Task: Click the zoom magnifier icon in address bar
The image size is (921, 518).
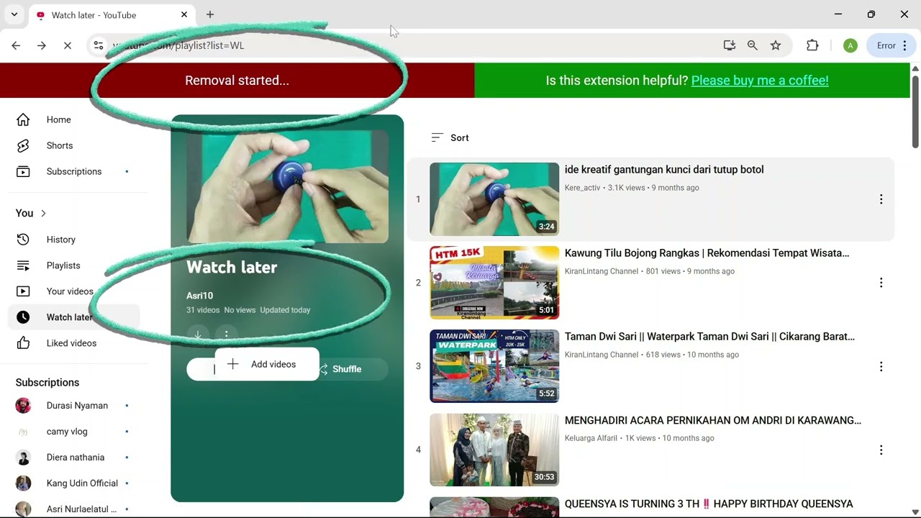Action: [x=753, y=45]
